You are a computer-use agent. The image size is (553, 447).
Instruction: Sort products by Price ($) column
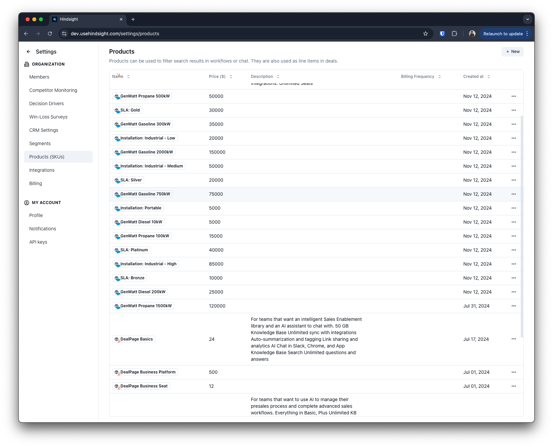[221, 77]
